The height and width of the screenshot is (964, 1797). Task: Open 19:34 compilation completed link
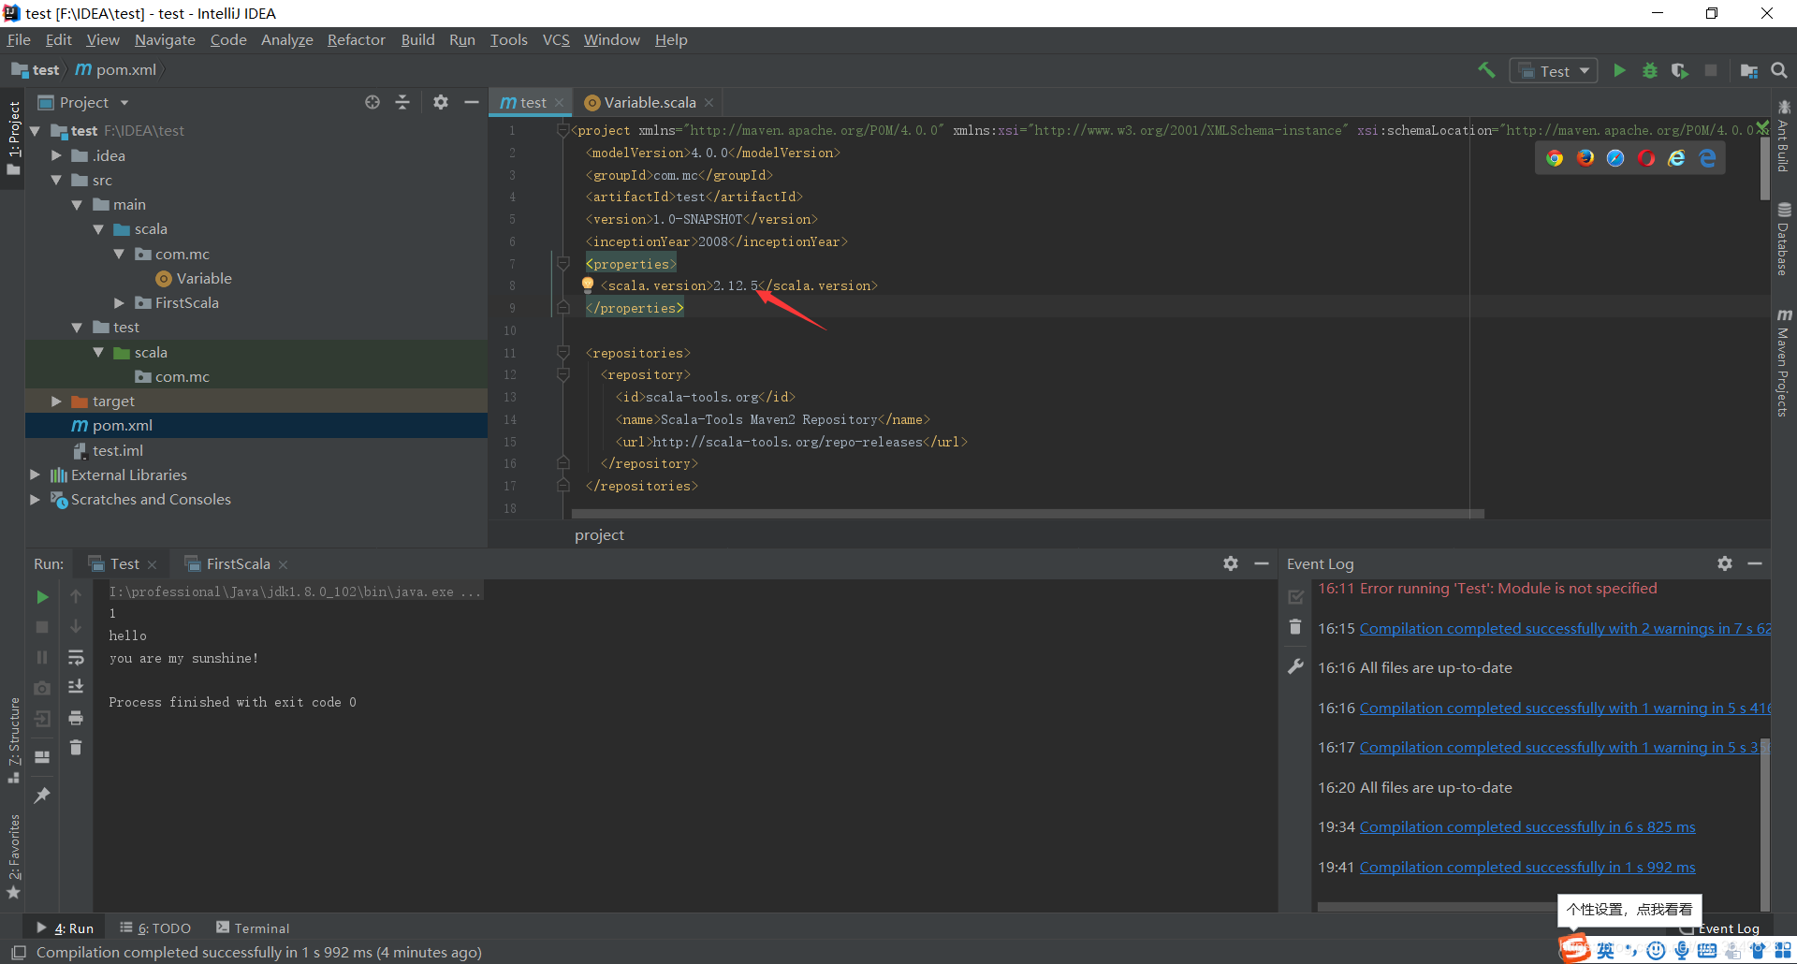[1527, 826]
